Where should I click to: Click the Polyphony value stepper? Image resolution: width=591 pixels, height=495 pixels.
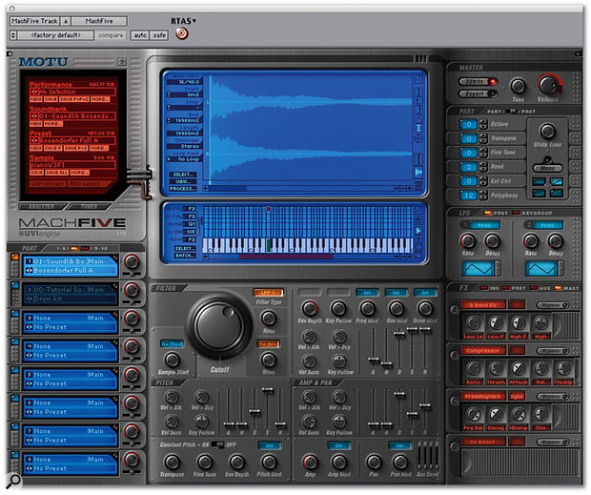tap(483, 196)
